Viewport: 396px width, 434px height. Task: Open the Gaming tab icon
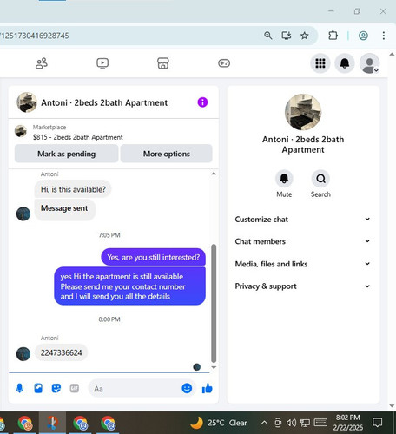click(x=224, y=63)
